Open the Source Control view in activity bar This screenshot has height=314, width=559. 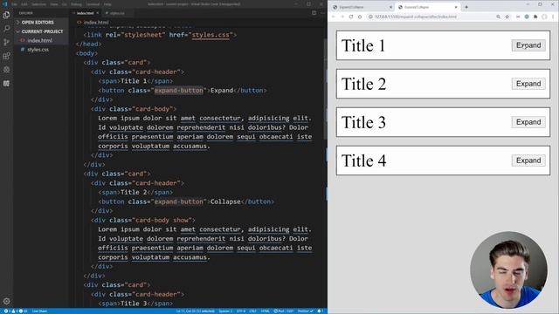coord(6,42)
